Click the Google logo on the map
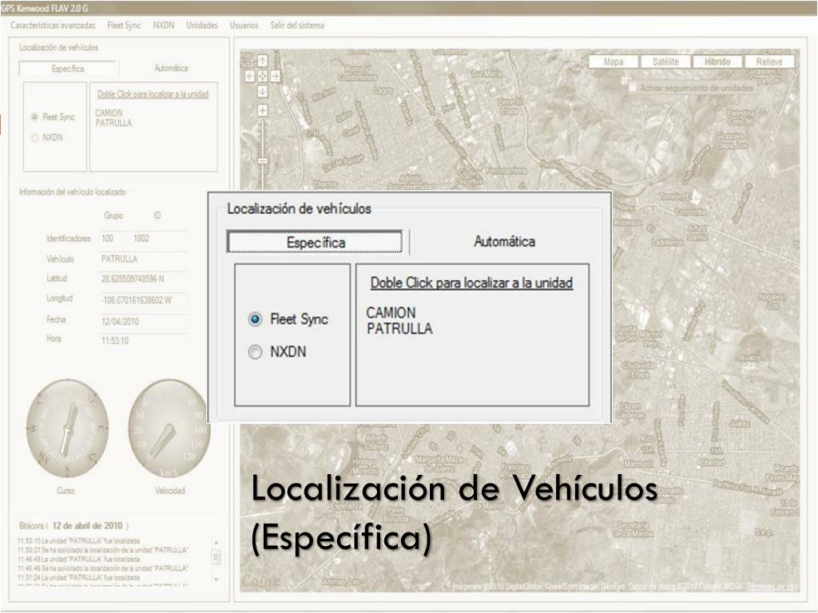818x613 pixels. (x=261, y=581)
